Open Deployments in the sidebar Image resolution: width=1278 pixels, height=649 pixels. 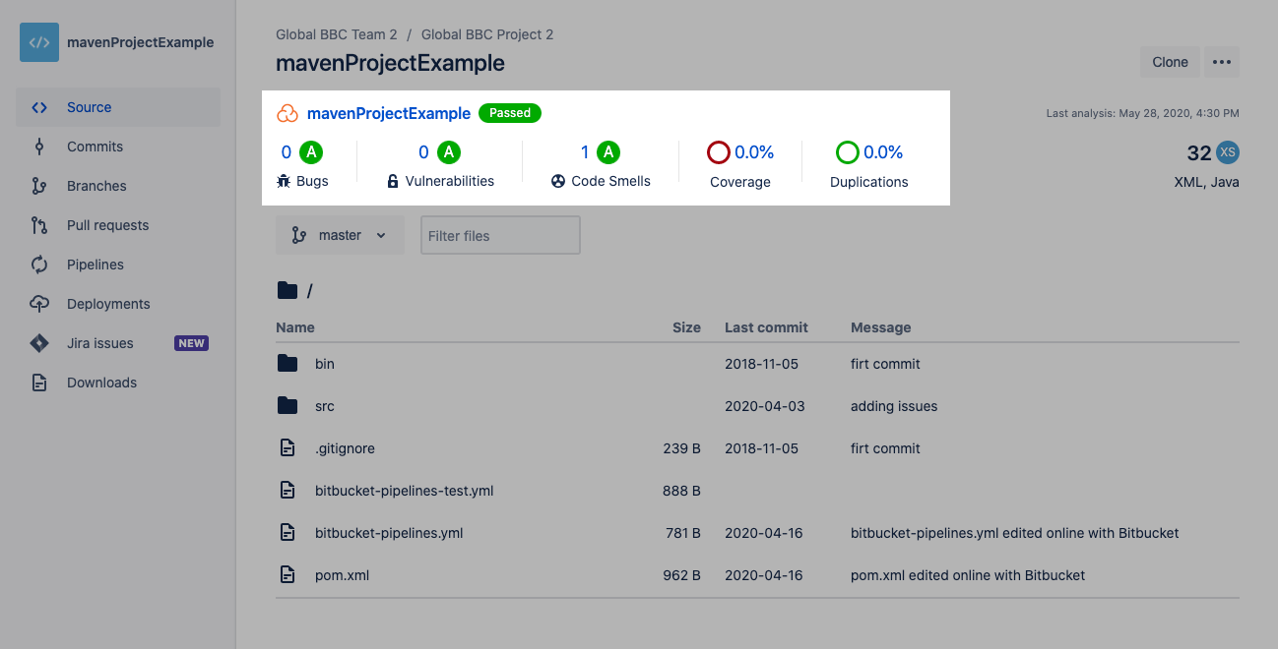pyautogui.click(x=118, y=304)
